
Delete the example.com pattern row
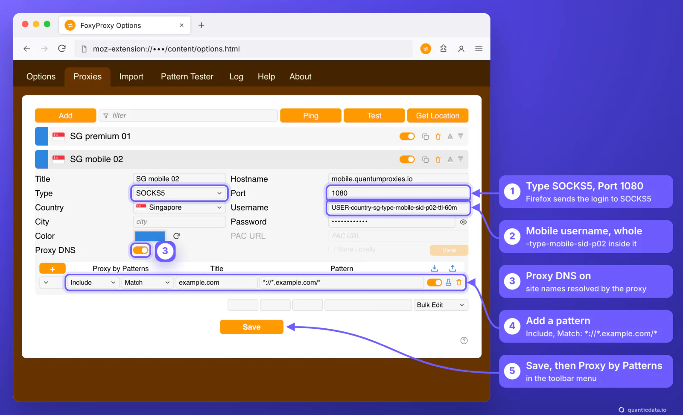pyautogui.click(x=459, y=282)
